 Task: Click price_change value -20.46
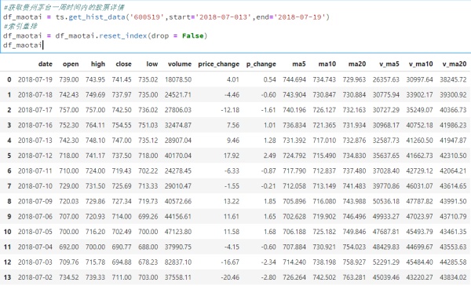pos(230,277)
